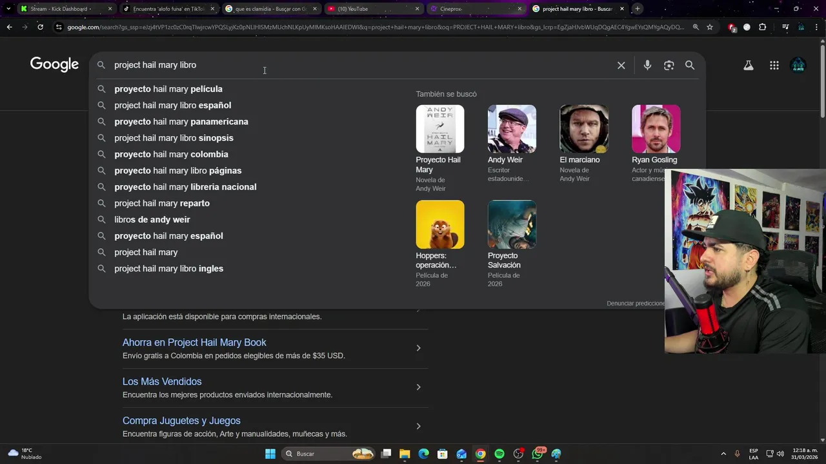This screenshot has width=826, height=464.
Task: Click into the Google search text field
Action: coord(361,65)
